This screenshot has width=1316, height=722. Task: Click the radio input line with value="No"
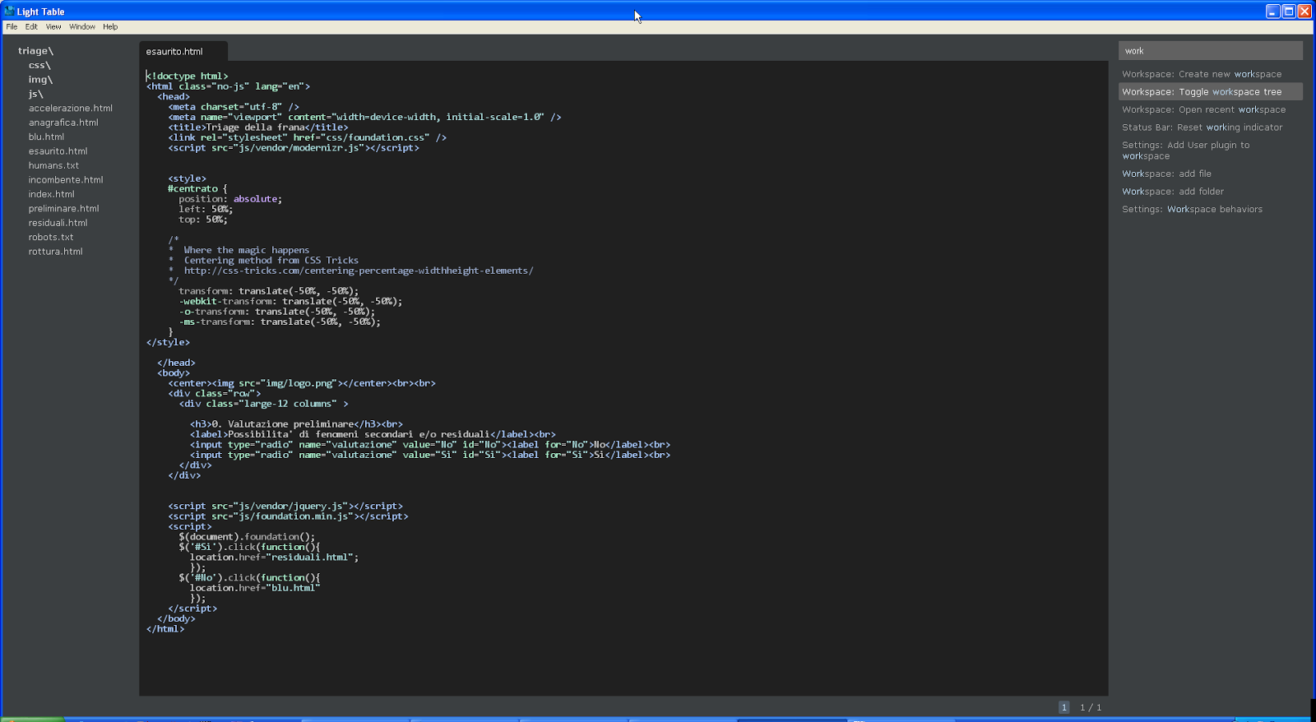(430, 445)
